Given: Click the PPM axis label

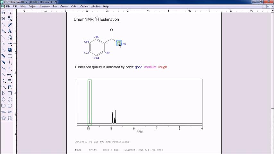Looking at the screenshot, I should pyautogui.click(x=140, y=132).
